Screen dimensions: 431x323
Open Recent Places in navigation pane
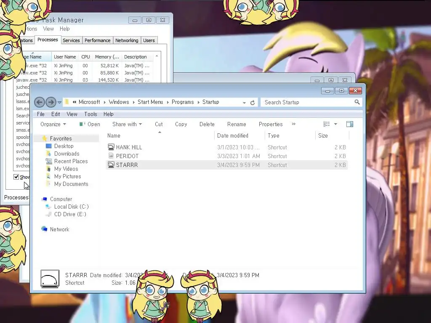[x=71, y=161]
